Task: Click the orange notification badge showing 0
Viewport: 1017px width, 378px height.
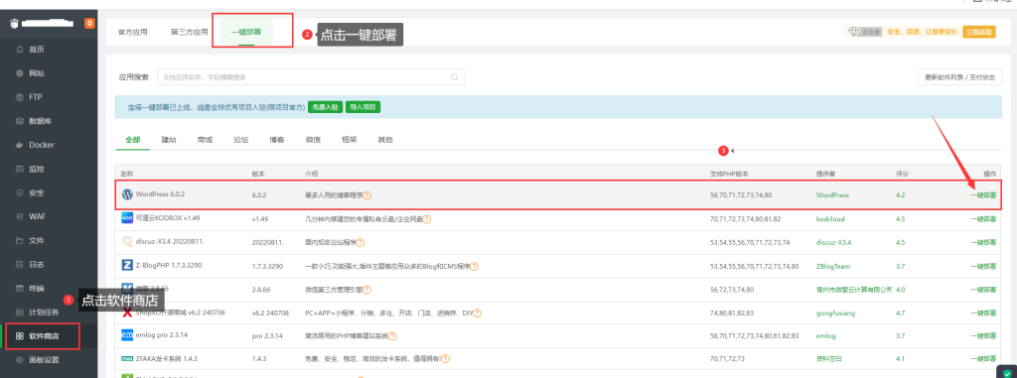Action: point(89,24)
